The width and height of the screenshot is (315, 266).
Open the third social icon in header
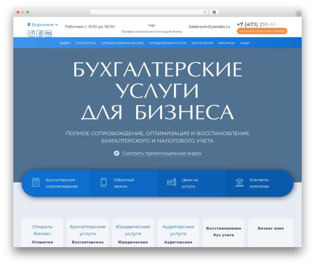pyautogui.click(x=49, y=33)
